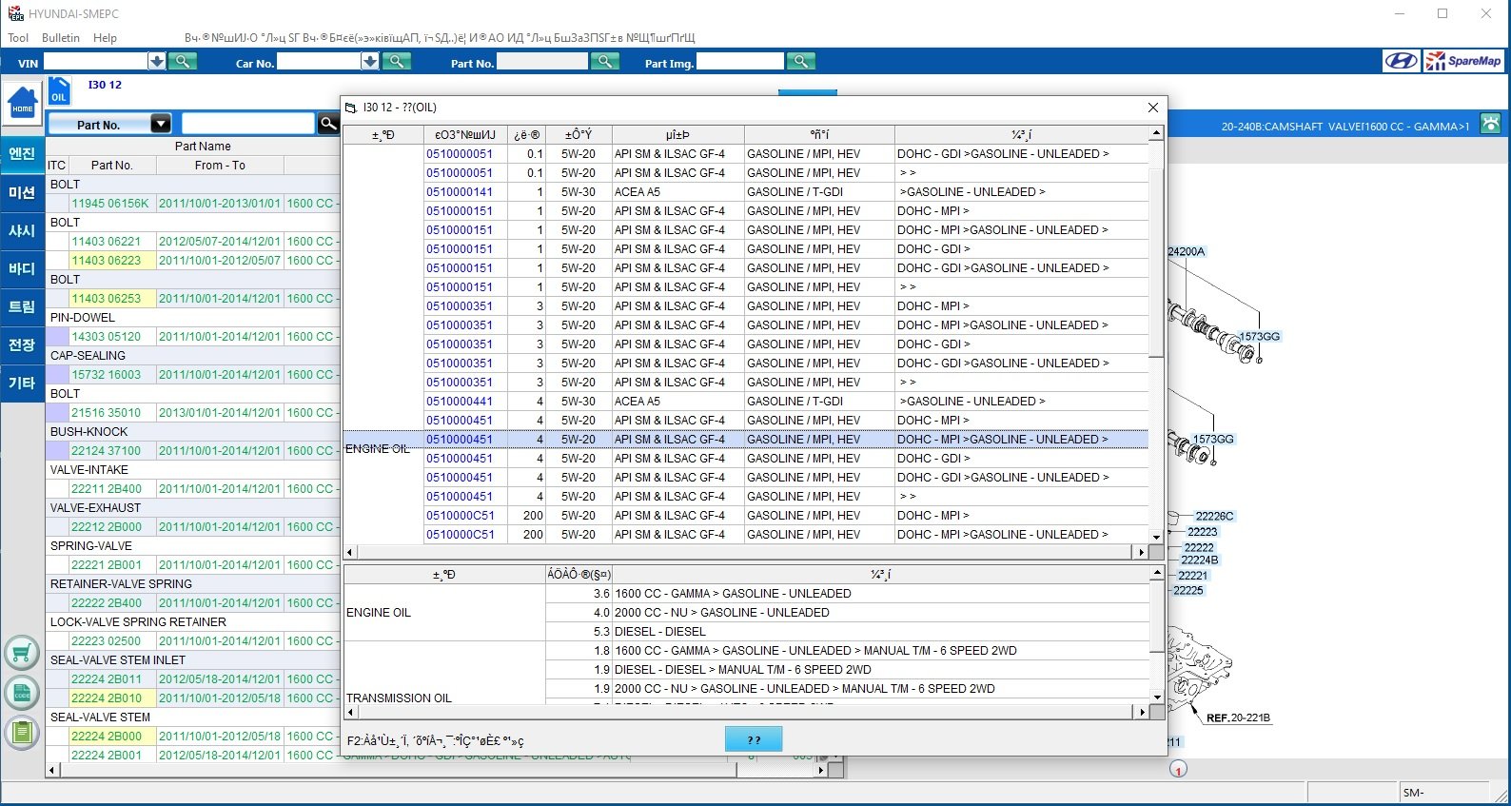Select the TRANSMISSION OIL row label
The image size is (1511, 806).
point(399,698)
